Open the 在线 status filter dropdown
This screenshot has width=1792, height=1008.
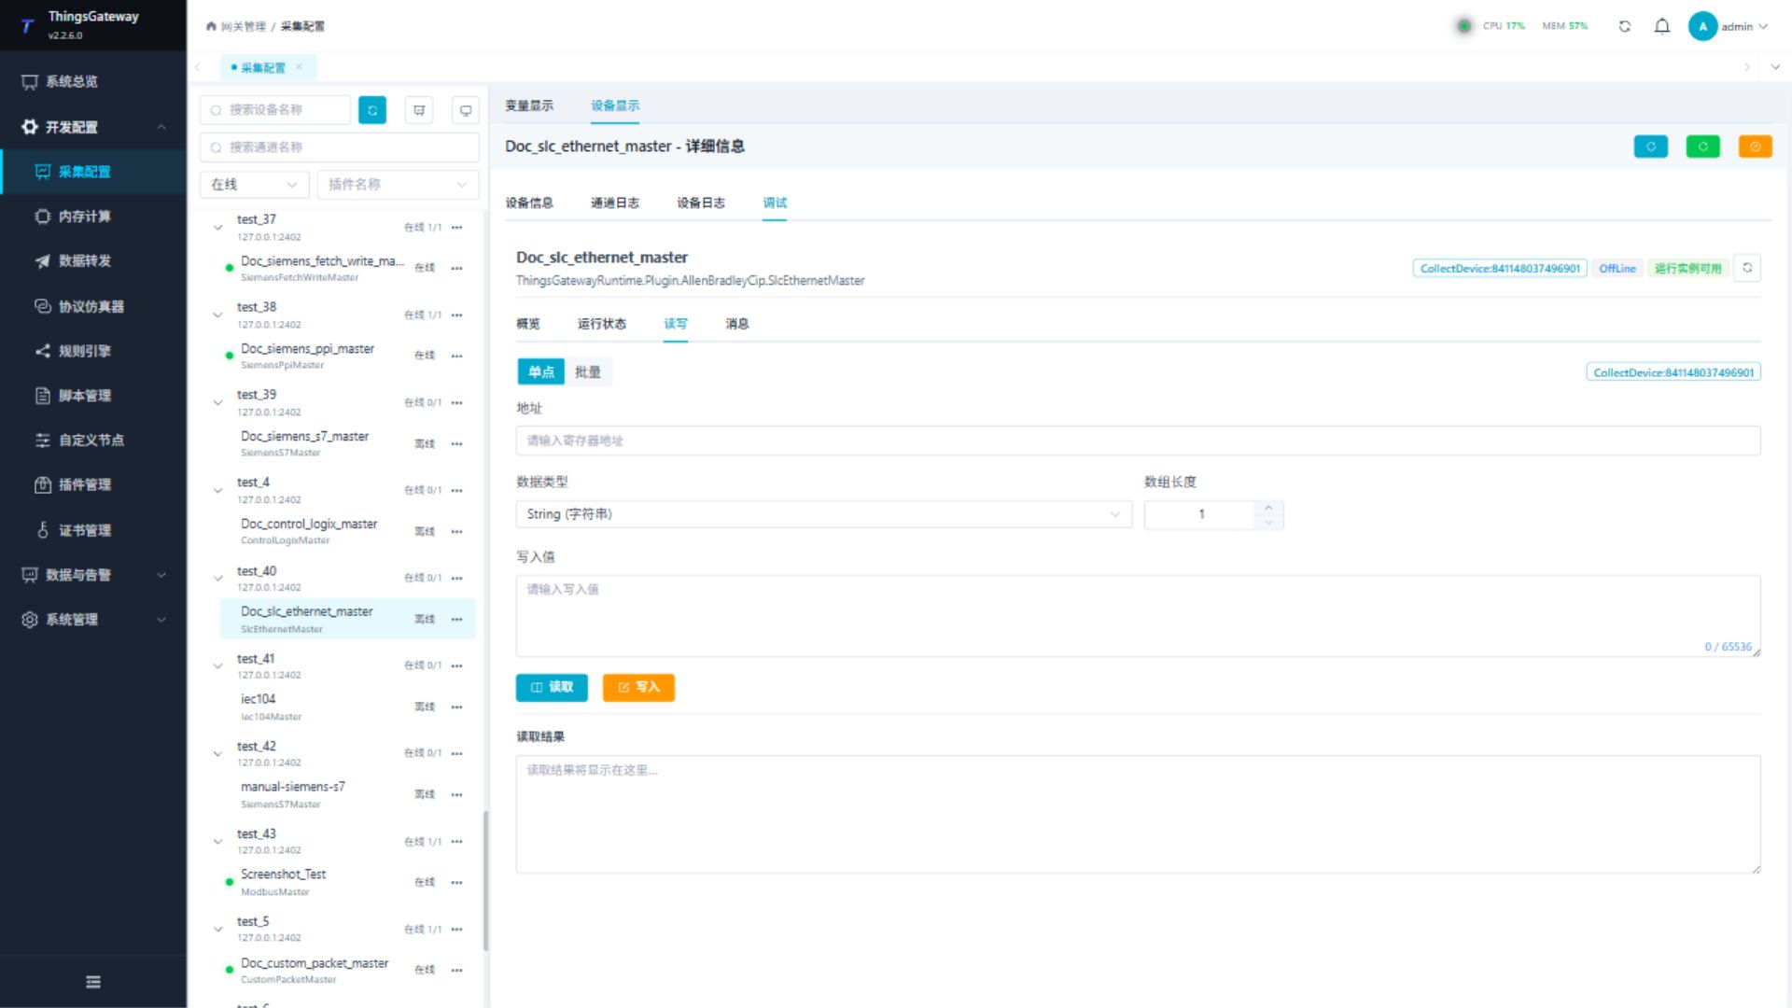click(255, 185)
